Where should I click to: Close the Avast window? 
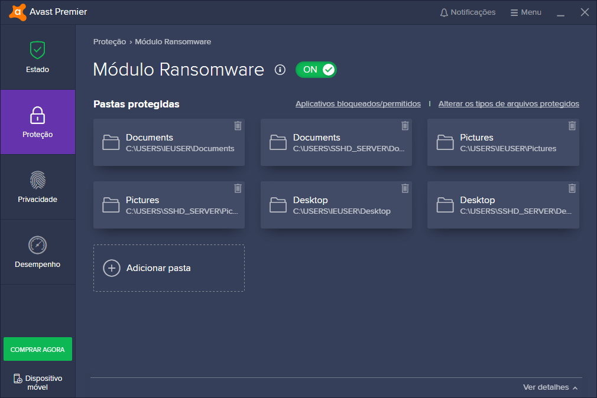(x=585, y=12)
